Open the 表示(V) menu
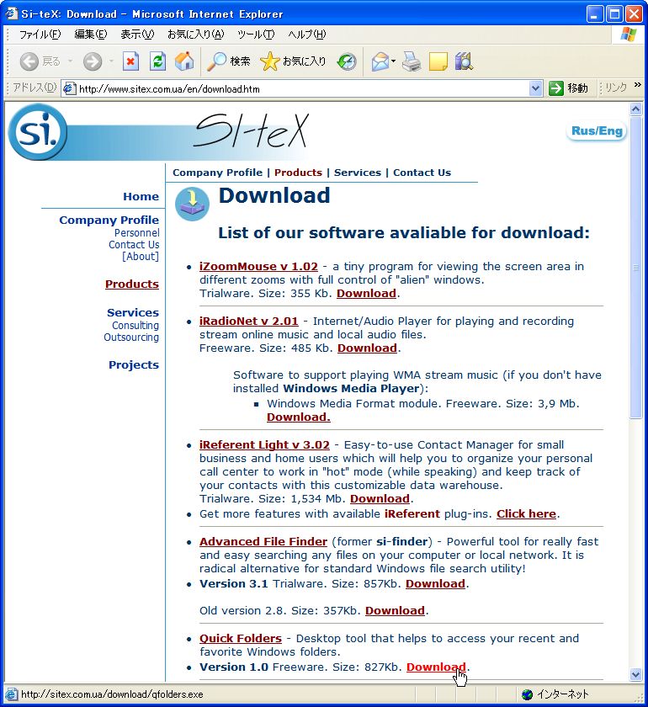This screenshot has width=648, height=707. click(x=137, y=35)
